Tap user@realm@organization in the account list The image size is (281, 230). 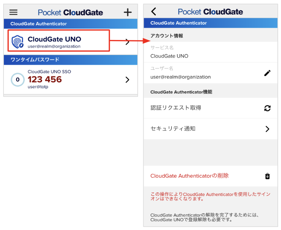[54, 46]
